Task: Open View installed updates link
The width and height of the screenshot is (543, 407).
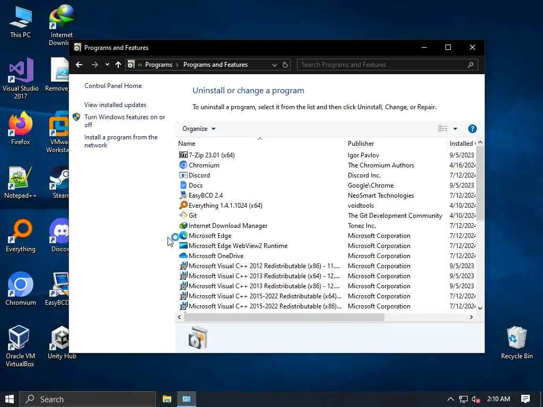Action: 115,105
